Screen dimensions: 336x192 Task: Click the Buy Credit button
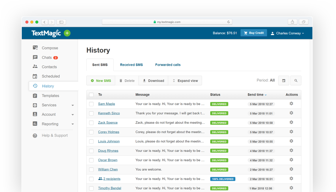tap(254, 33)
